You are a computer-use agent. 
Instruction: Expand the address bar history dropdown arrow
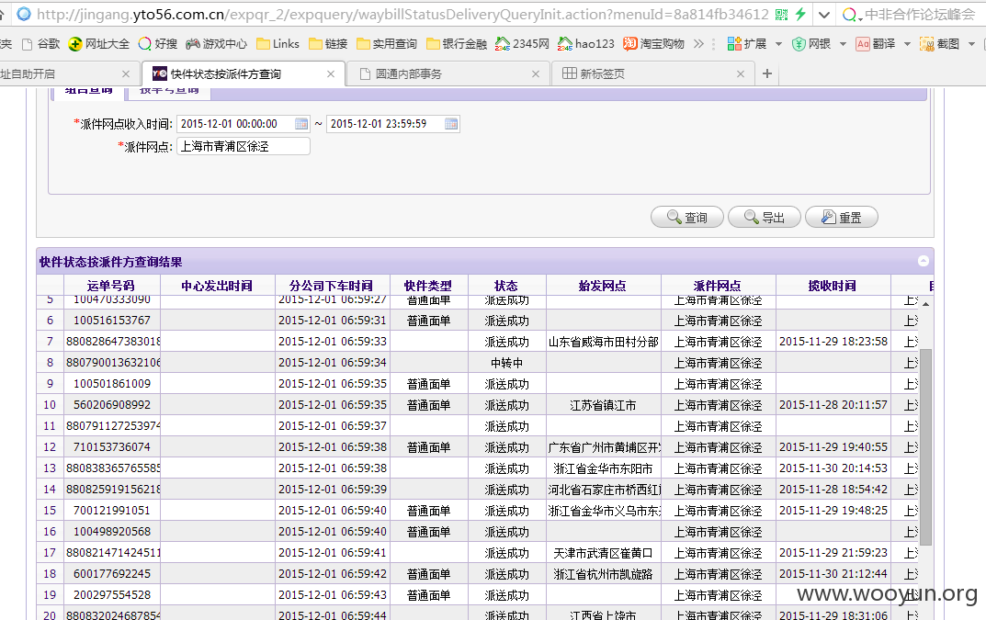823,15
